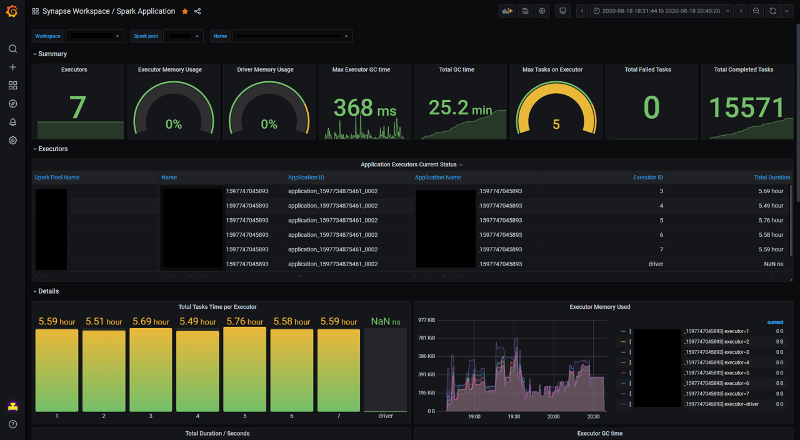Change color swatch of executor=1 series

click(623, 332)
